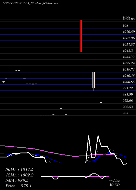Image resolution: width=136 pixels, height=190 pixels.
Task: Select the 1029.24 price level label
Action: pos(129,63)
